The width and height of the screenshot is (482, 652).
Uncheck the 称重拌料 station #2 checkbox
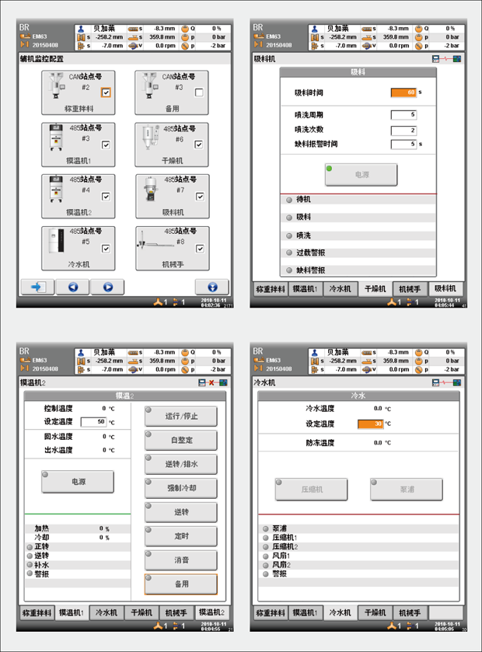tap(106, 92)
